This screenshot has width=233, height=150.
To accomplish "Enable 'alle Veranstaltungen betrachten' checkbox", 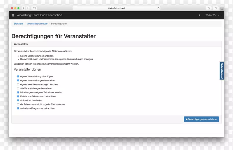I will click(x=18, y=88).
